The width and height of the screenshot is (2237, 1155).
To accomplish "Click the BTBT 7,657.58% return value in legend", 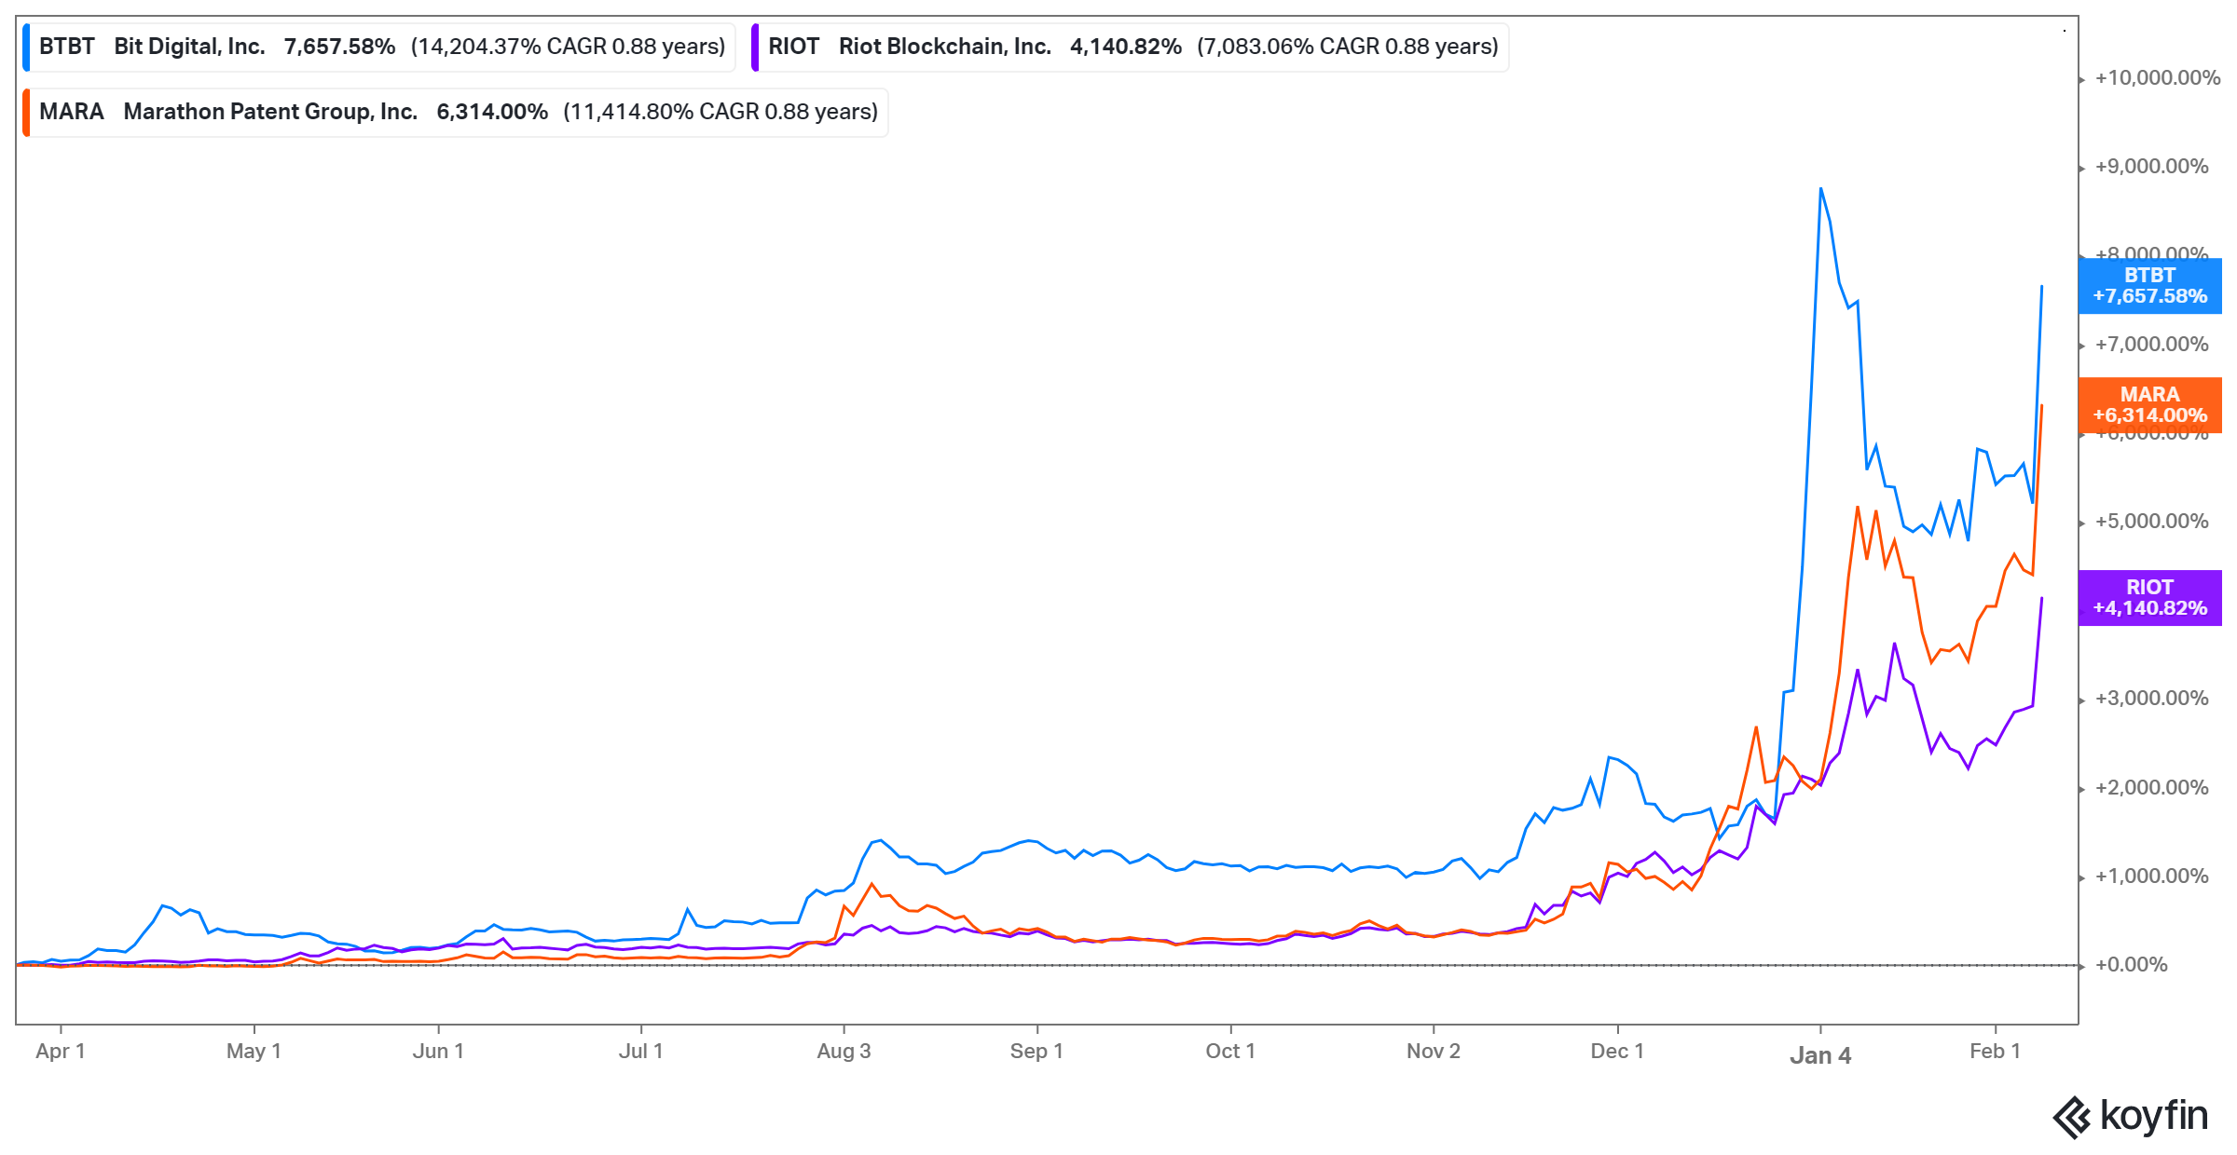I will coord(339,47).
